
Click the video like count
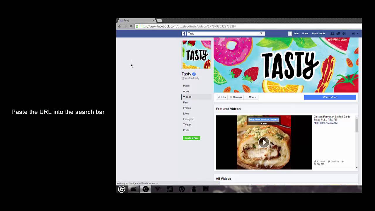(319, 161)
